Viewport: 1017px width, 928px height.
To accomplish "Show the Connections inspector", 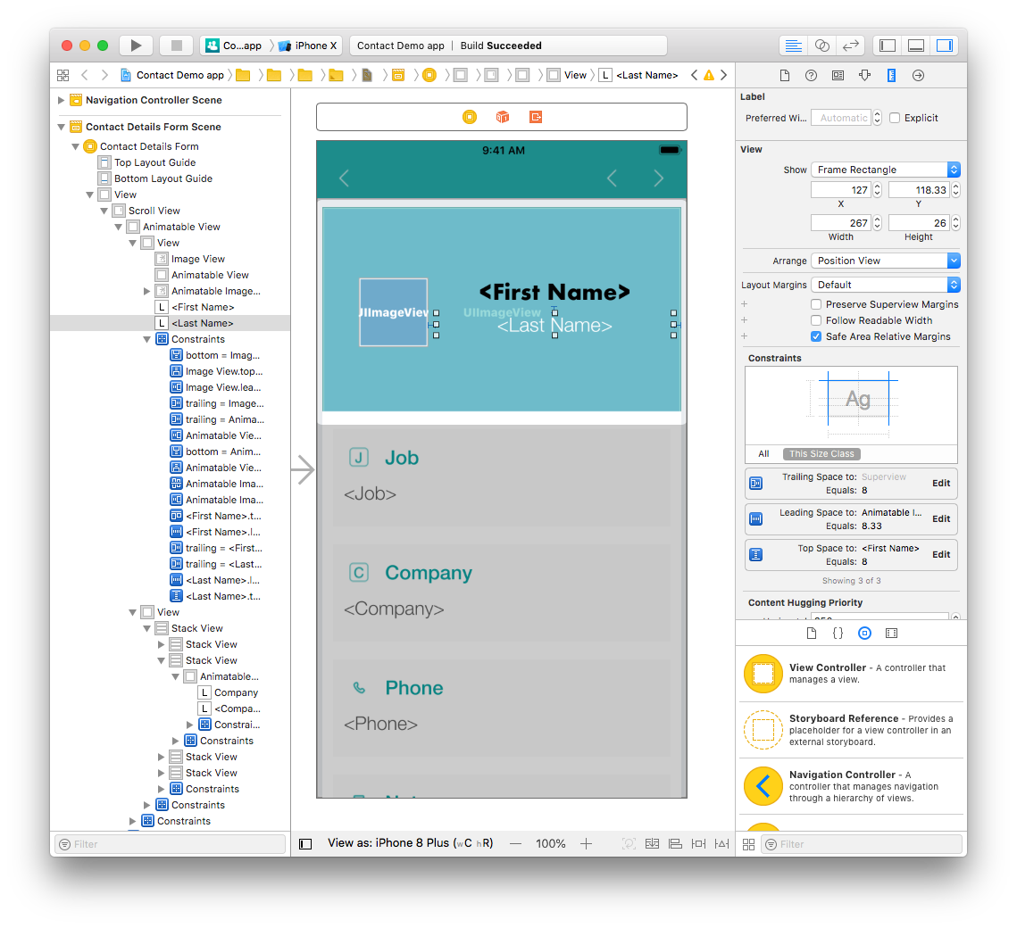I will click(918, 76).
